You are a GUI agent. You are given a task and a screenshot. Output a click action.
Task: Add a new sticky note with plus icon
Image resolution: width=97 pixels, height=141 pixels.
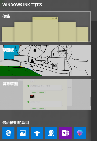click(34, 18)
